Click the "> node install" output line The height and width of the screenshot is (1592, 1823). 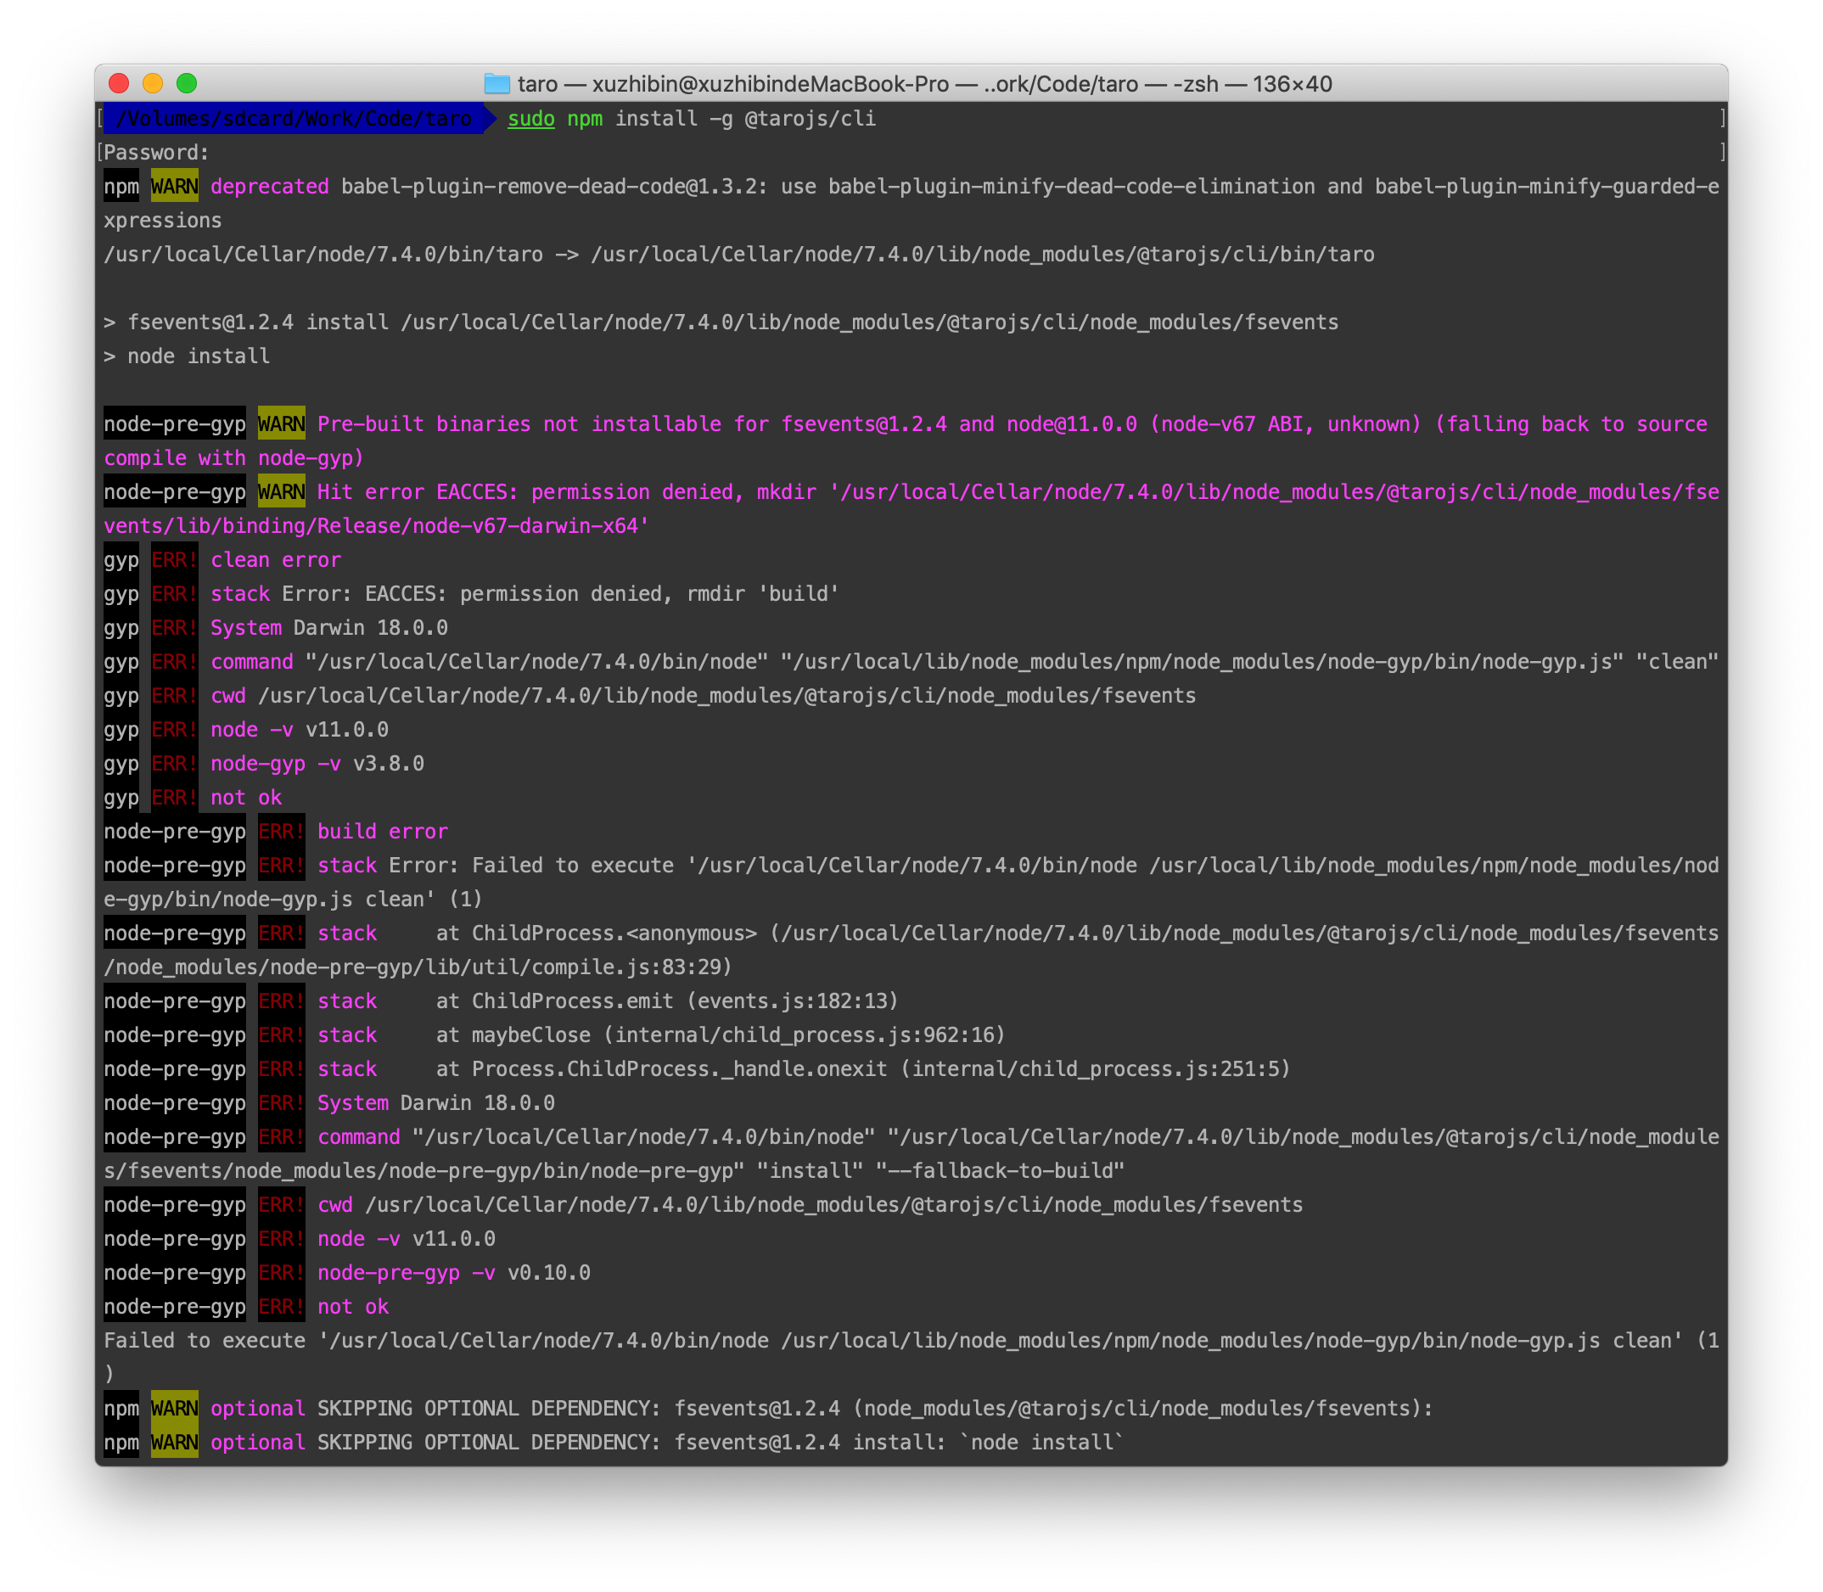coord(187,356)
